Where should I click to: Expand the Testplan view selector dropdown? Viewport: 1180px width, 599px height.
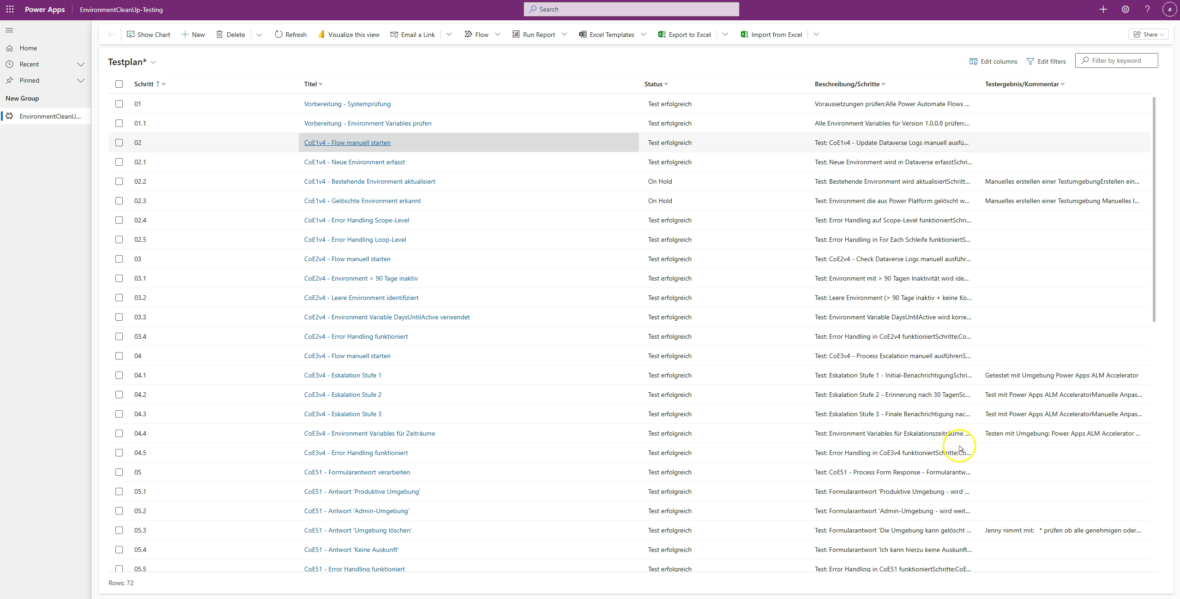point(153,62)
